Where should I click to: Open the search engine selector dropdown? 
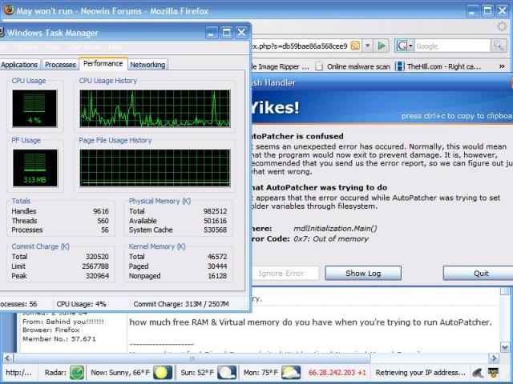(x=410, y=46)
